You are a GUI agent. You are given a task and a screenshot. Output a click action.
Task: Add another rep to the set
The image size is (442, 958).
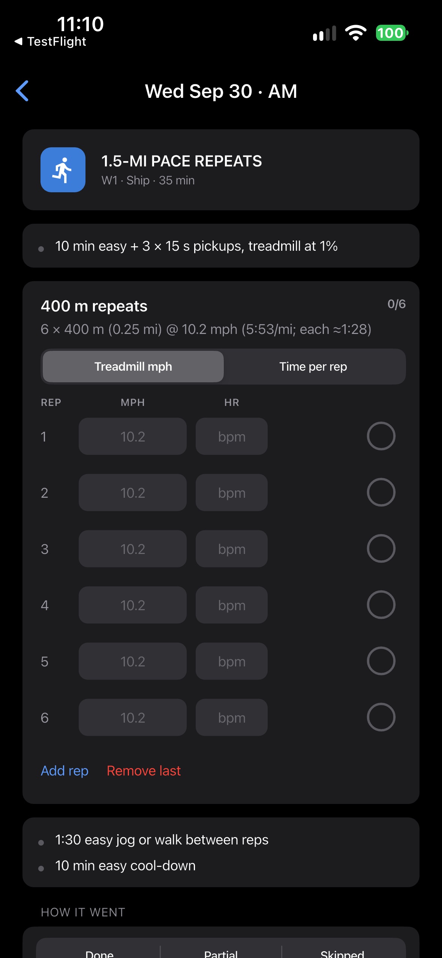tap(64, 771)
